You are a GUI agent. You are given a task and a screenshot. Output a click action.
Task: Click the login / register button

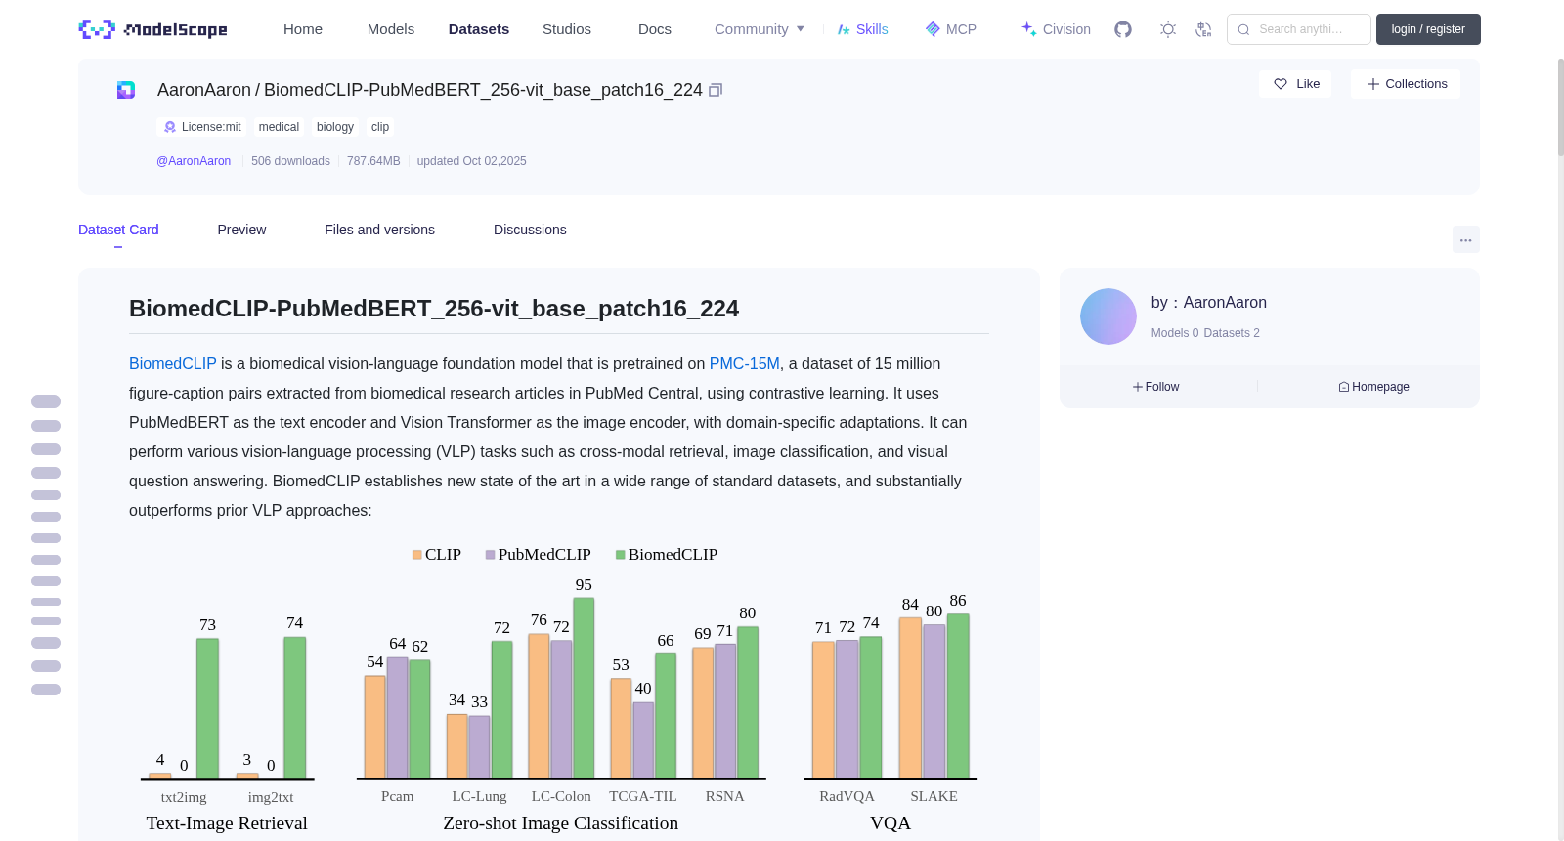click(x=1428, y=29)
